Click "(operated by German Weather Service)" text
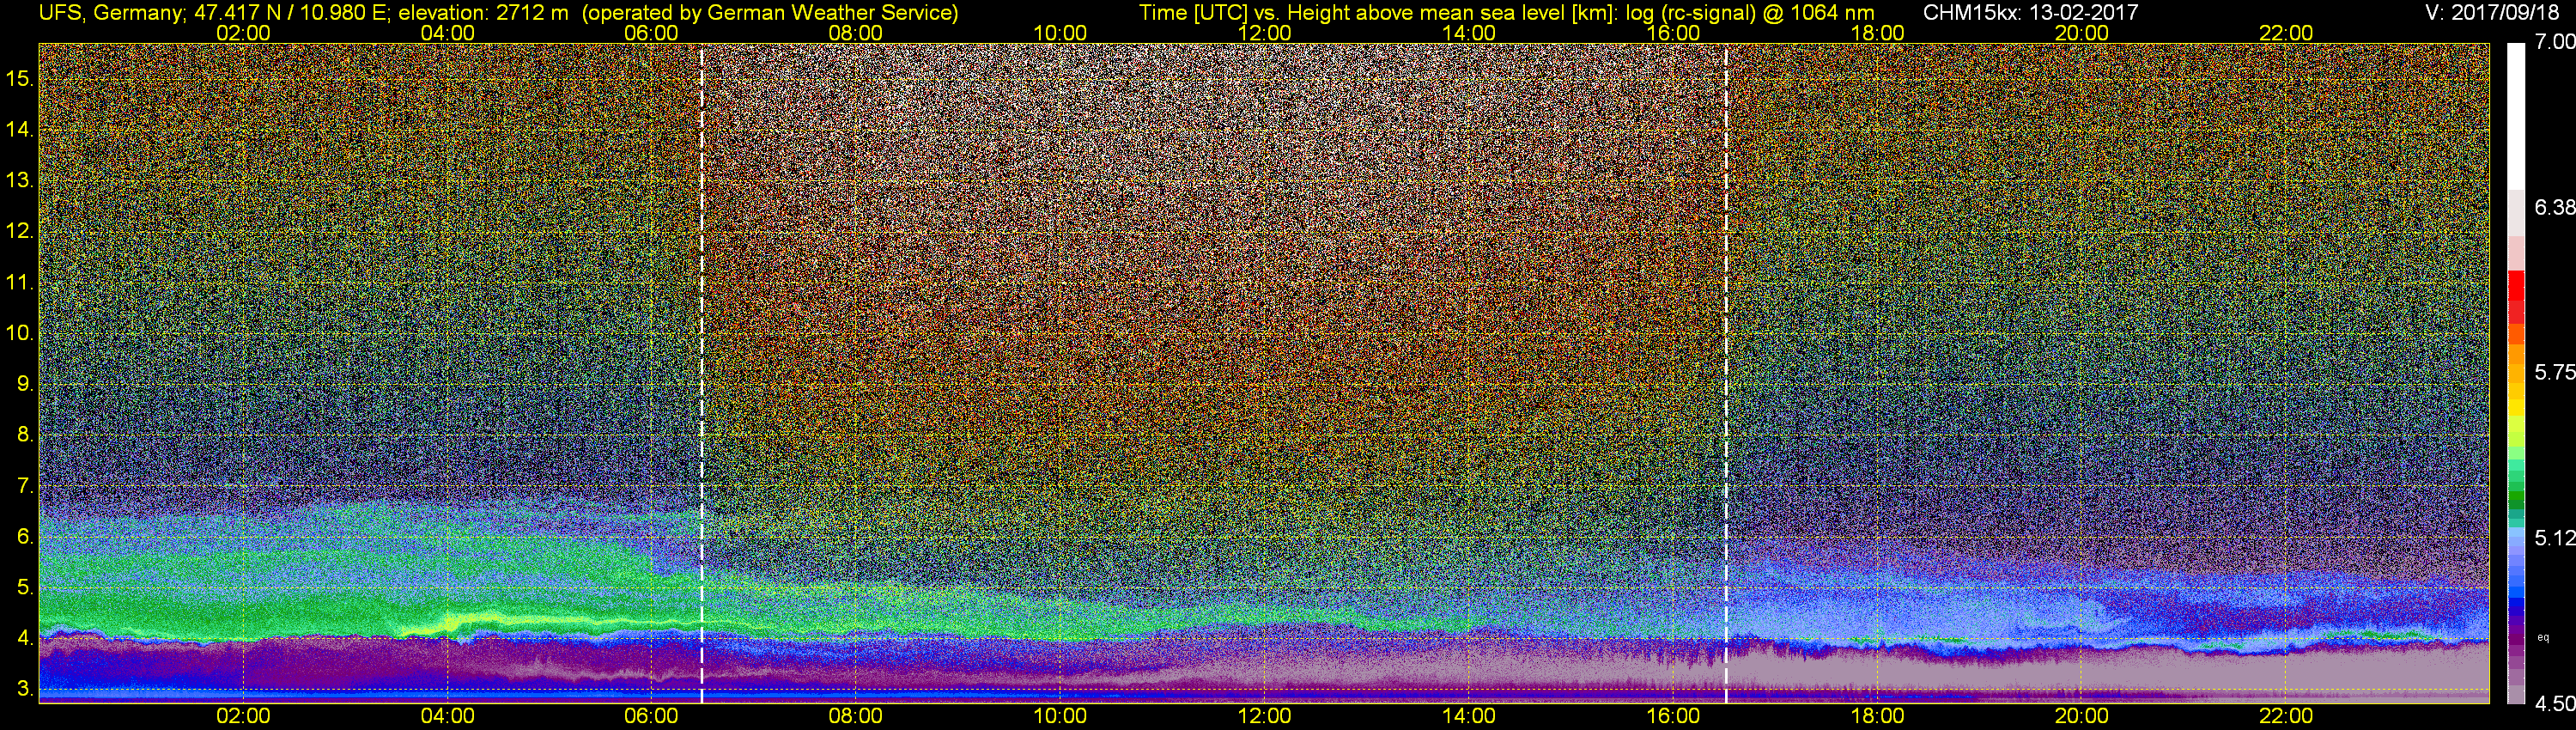The image size is (2576, 730). (769, 13)
